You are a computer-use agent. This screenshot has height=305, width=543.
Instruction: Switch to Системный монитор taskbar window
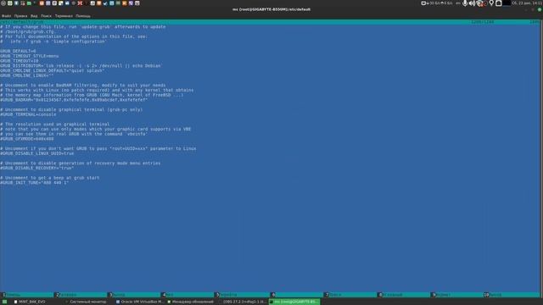pos(86,302)
